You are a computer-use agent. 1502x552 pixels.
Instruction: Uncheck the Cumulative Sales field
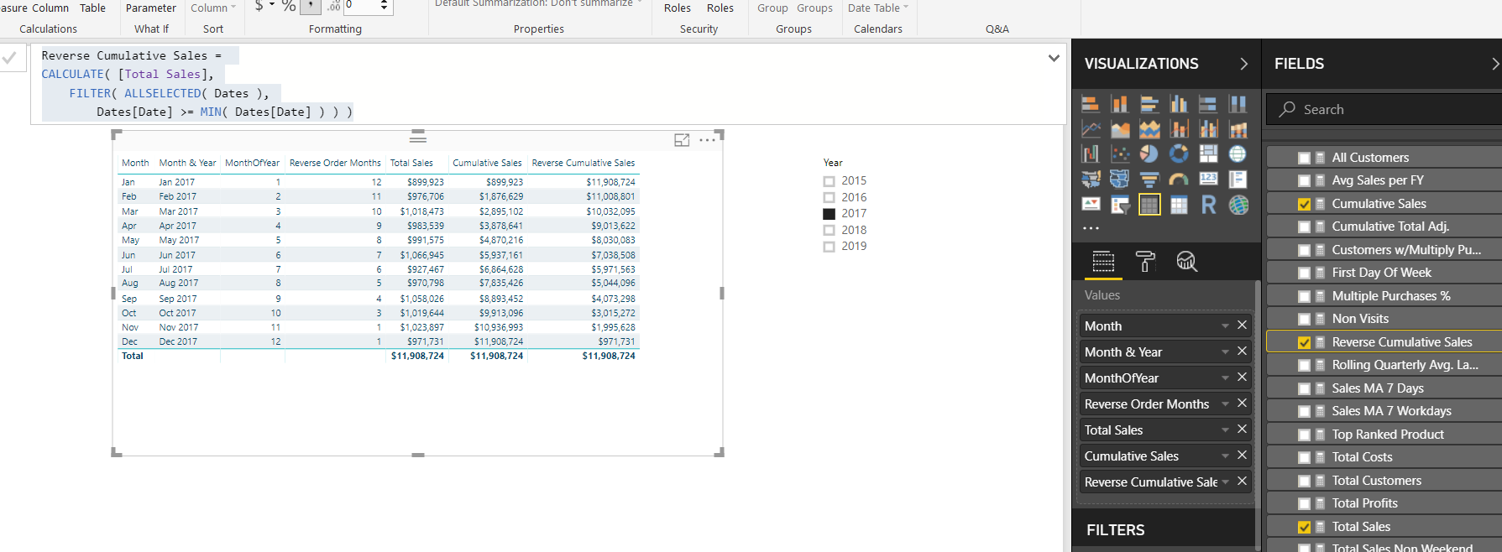1304,204
